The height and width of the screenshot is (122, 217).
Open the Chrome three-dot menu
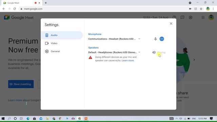[213, 9]
